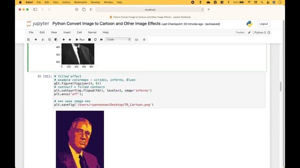The image size is (300, 168).
Task: Save notebook with floppy disk icon
Action: point(29,40)
